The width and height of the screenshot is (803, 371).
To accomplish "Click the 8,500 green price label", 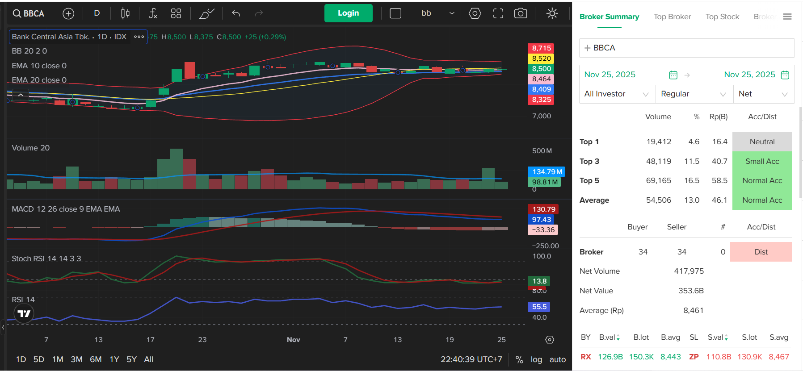I will coord(541,69).
